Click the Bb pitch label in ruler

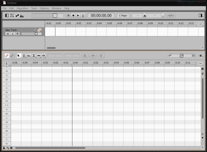point(7,114)
